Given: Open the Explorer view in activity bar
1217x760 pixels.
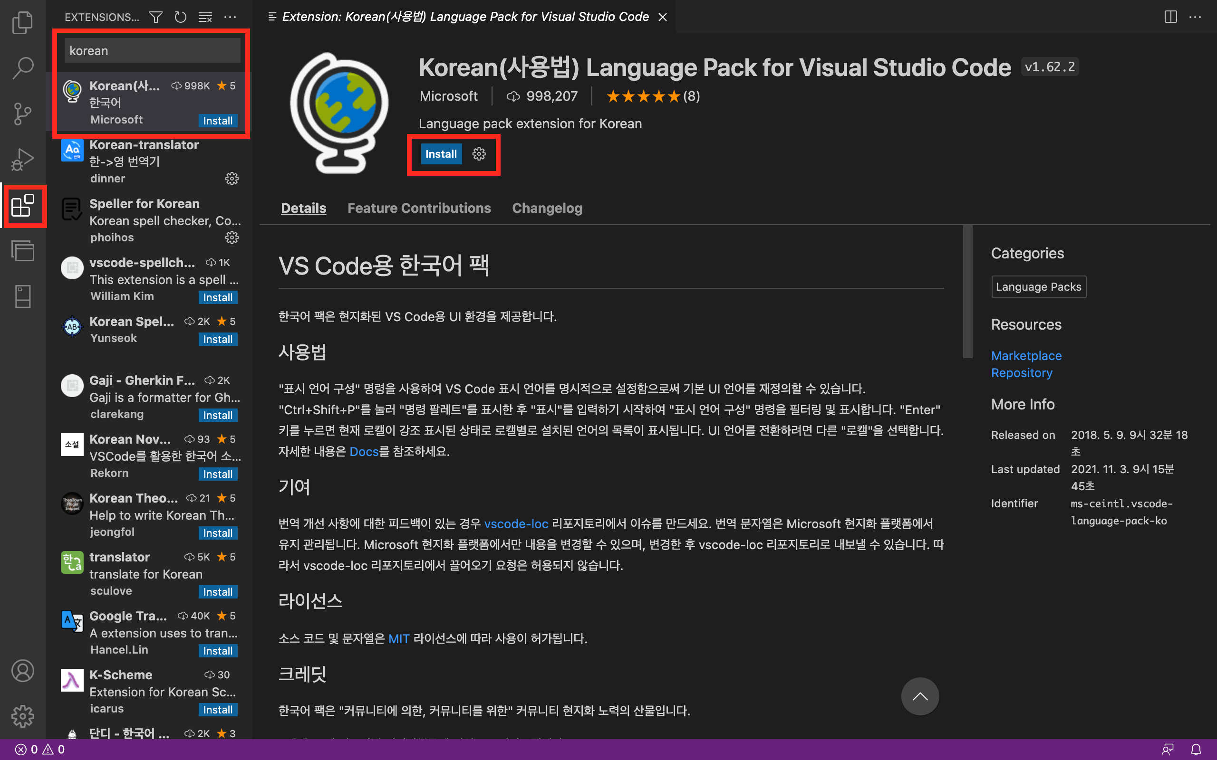Looking at the screenshot, I should pos(22,23).
